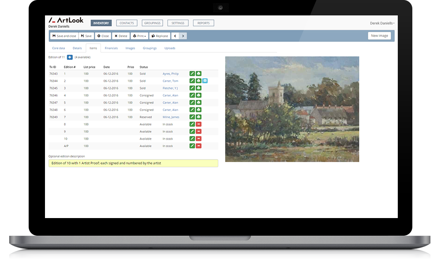441x263 pixels.
Task: Click the green print icon for Carter, Tom row
Action: point(198,81)
